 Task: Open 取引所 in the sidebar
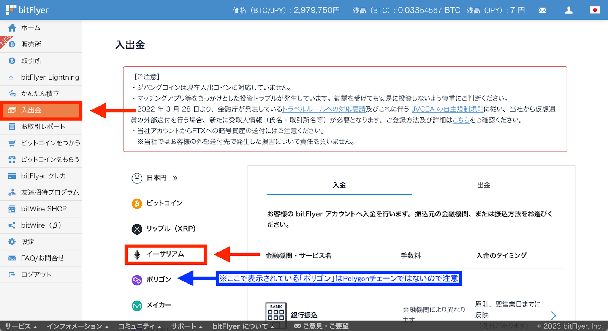(x=41, y=61)
